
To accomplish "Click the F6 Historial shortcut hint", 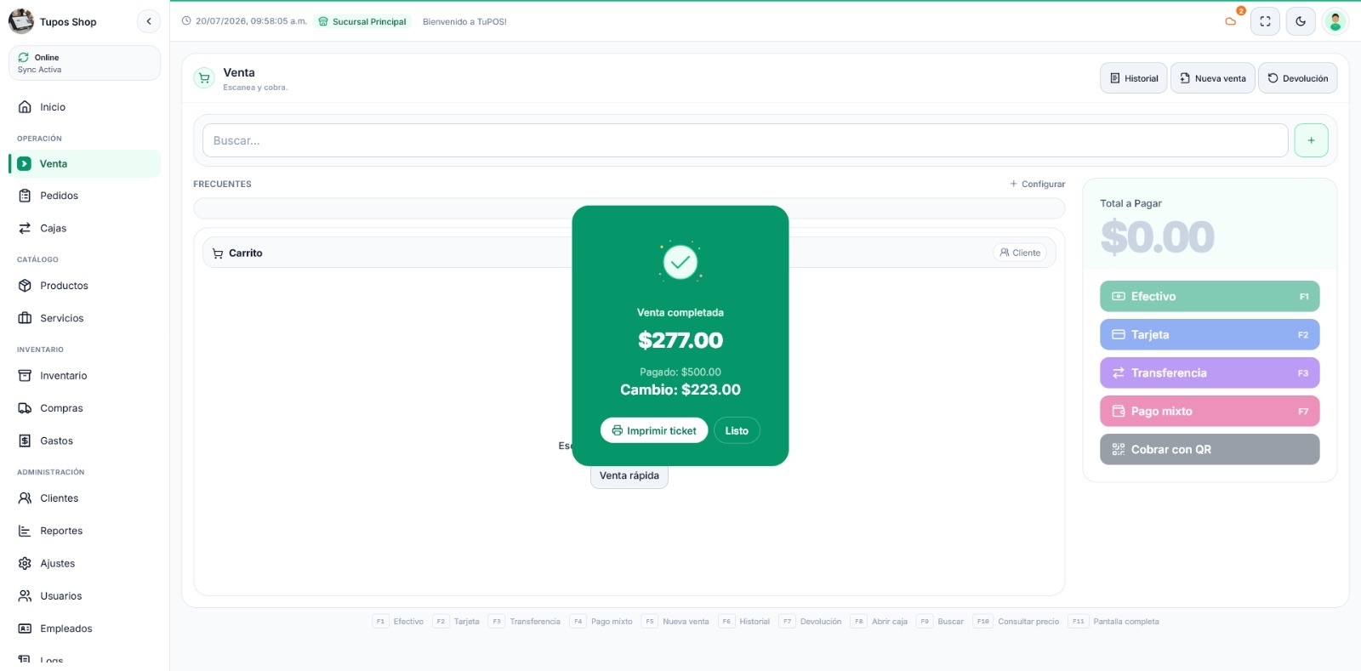I will click(744, 622).
